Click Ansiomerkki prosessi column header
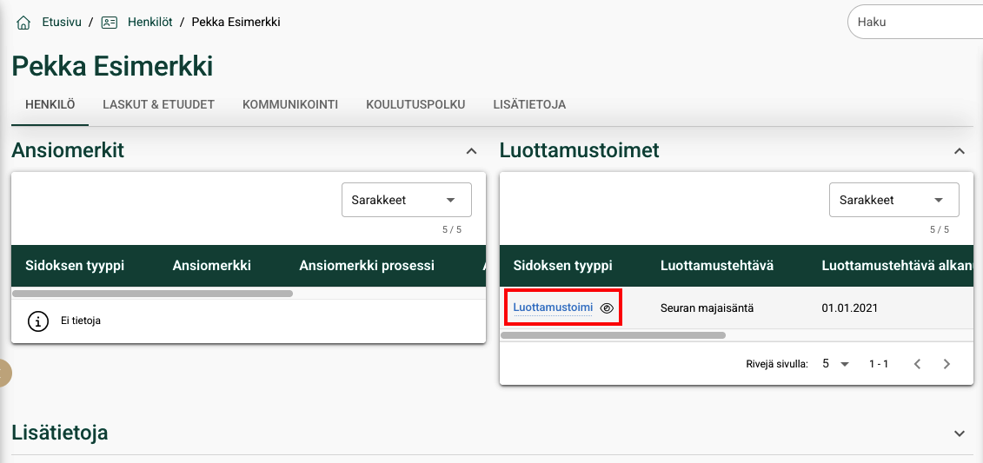The height and width of the screenshot is (463, 983). coord(367,266)
